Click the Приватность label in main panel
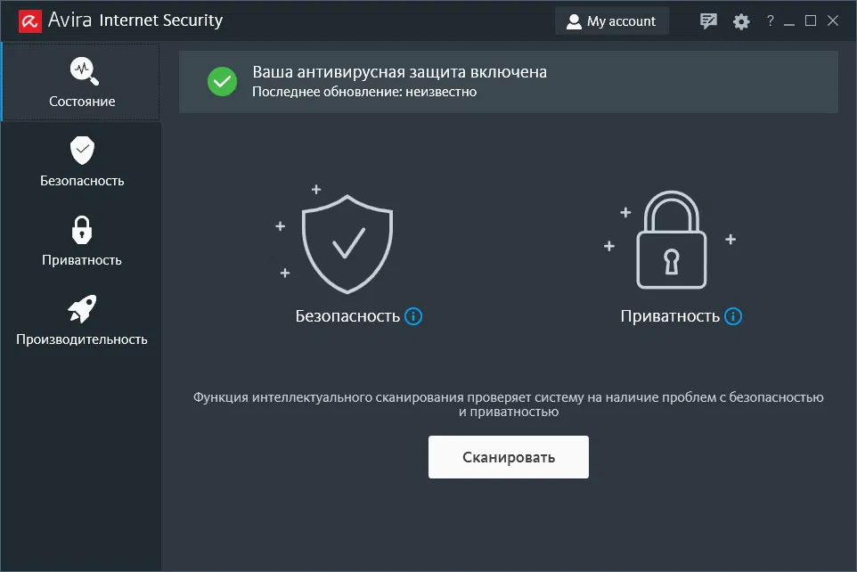 coord(670,316)
